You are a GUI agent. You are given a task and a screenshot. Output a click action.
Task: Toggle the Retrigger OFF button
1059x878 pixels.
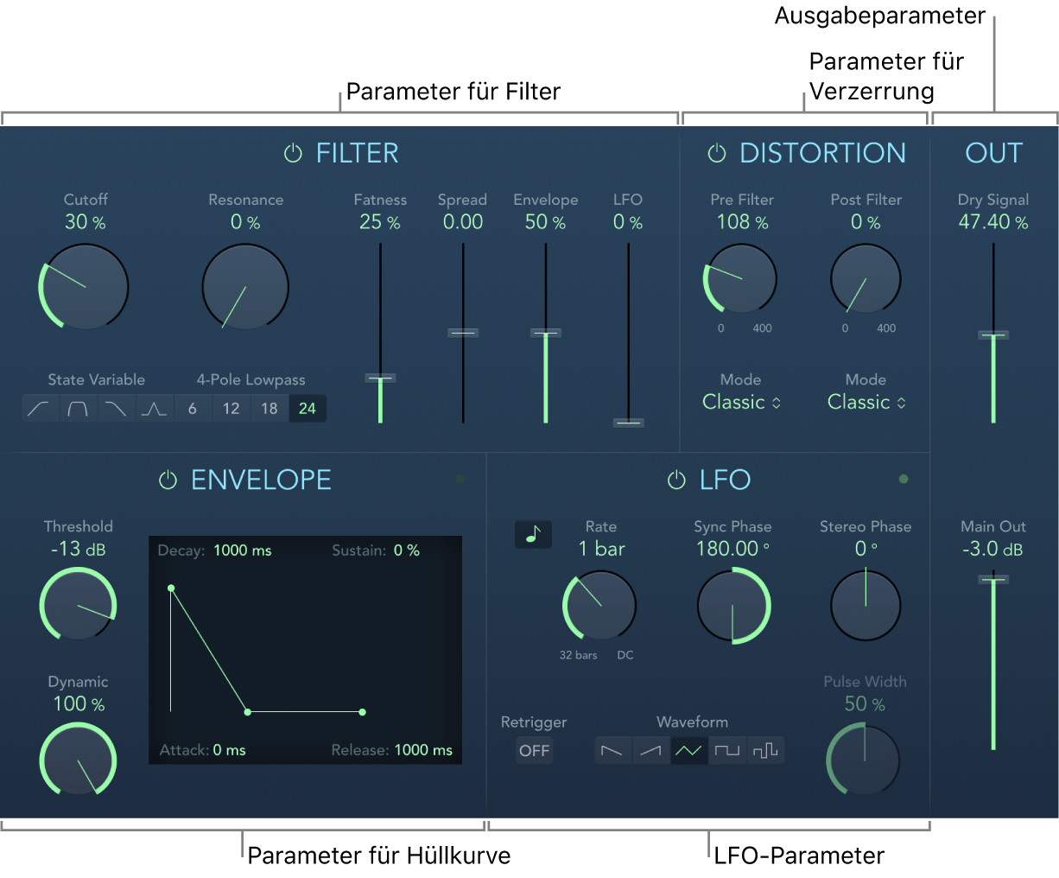[x=535, y=751]
